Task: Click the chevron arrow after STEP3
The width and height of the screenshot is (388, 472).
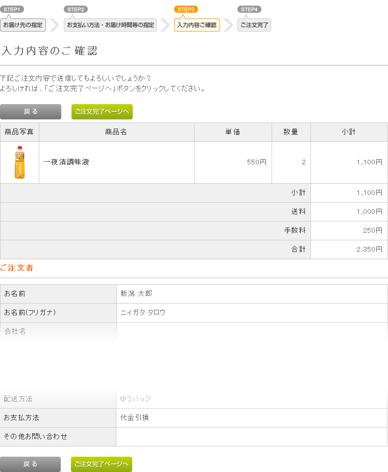Action: click(x=228, y=25)
